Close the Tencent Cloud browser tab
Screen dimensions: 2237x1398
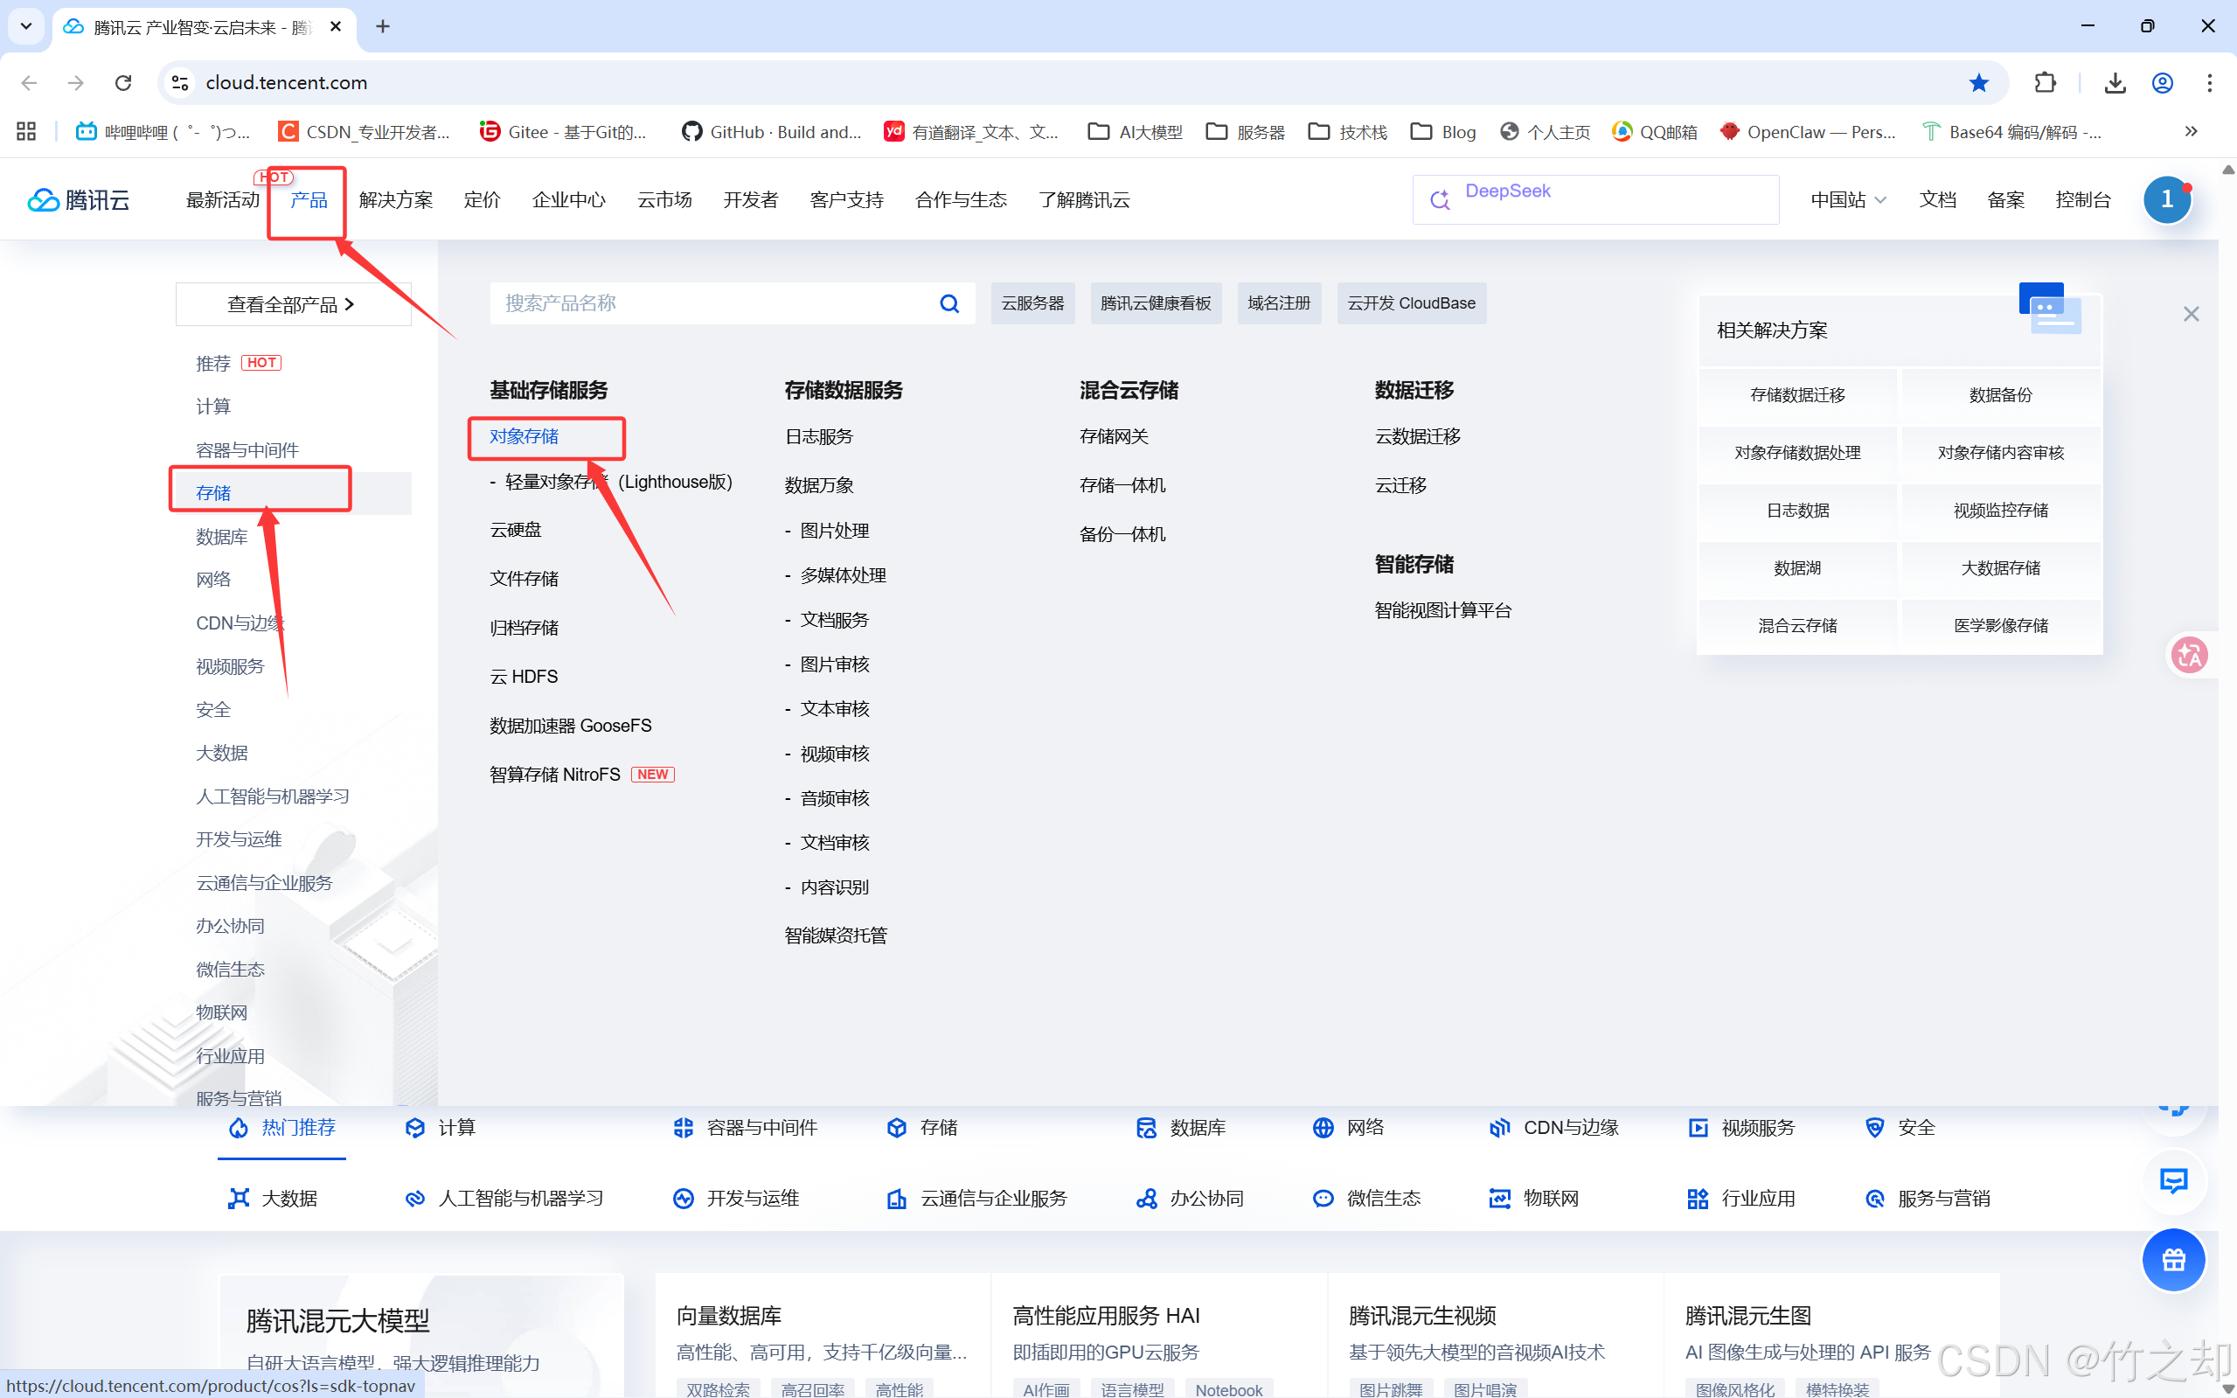[336, 27]
